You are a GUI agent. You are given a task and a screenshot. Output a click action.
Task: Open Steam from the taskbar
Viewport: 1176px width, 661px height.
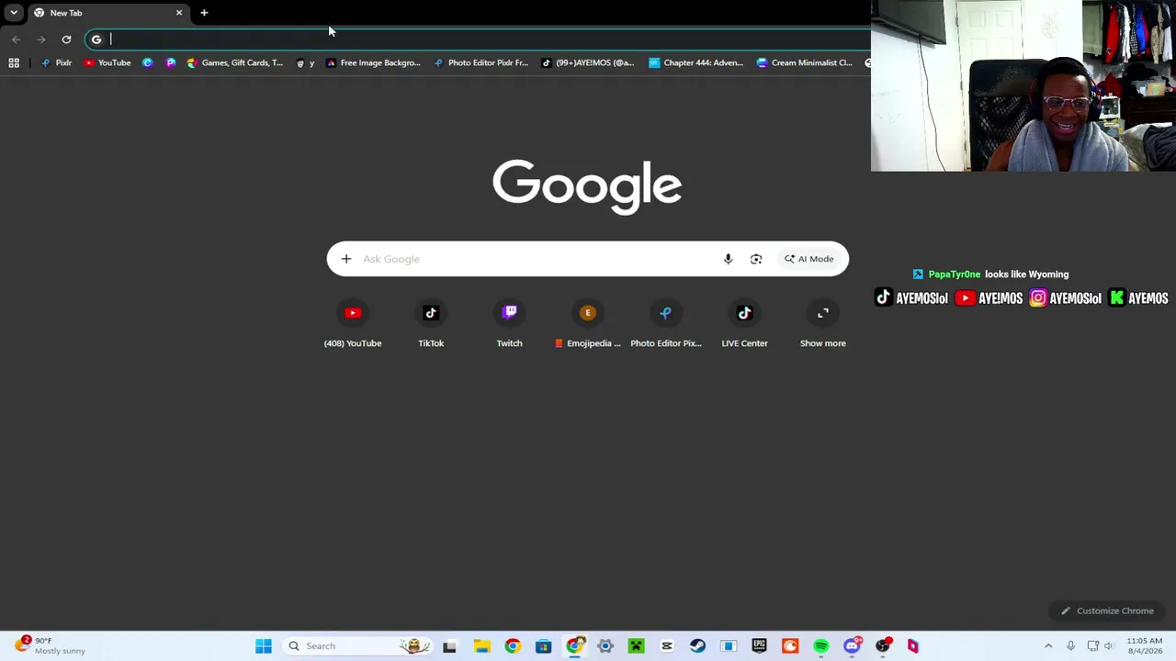[697, 645]
